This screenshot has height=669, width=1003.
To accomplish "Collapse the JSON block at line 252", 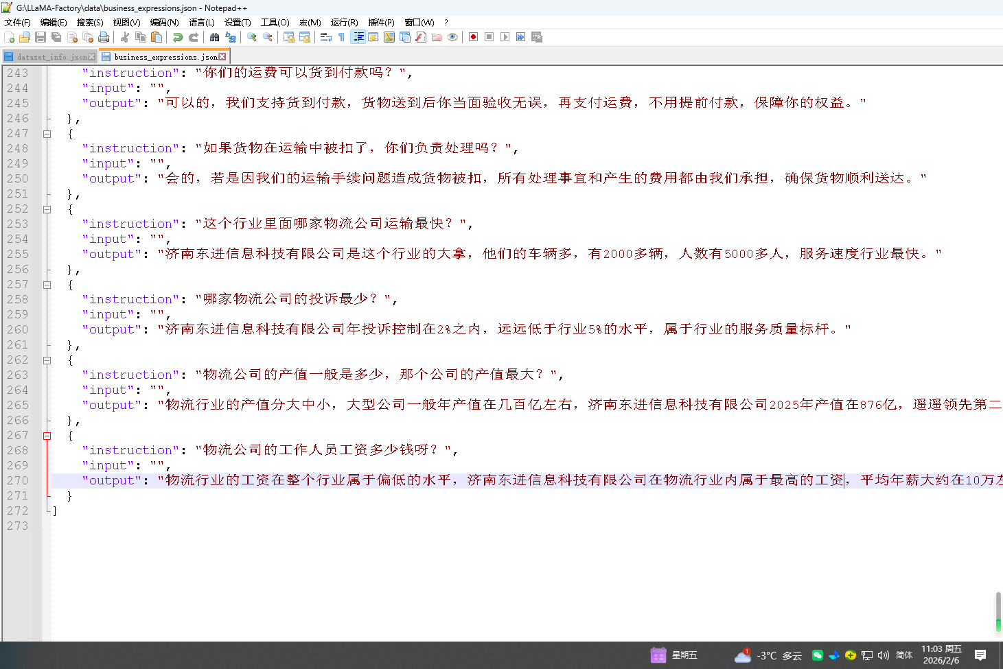I will click(x=47, y=209).
